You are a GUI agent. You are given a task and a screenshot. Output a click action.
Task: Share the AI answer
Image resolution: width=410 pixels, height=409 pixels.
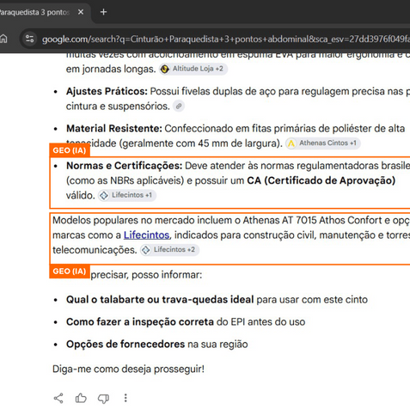58,398
